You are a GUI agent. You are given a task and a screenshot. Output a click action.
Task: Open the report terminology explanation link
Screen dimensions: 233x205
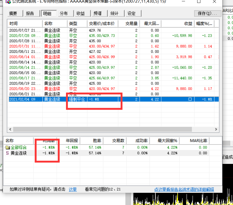tap(184, 189)
